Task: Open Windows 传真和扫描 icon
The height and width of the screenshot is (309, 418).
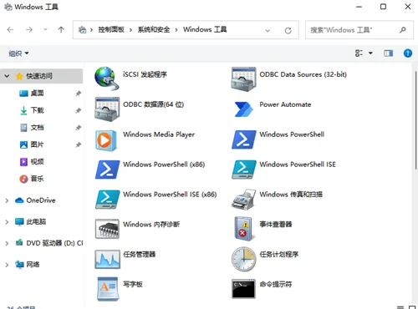Action: click(243, 200)
